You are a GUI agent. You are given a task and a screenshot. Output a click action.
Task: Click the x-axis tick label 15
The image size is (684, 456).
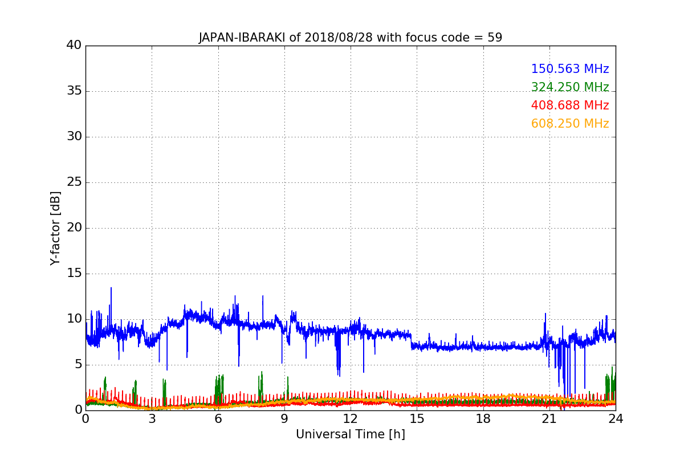pyautogui.click(x=417, y=418)
